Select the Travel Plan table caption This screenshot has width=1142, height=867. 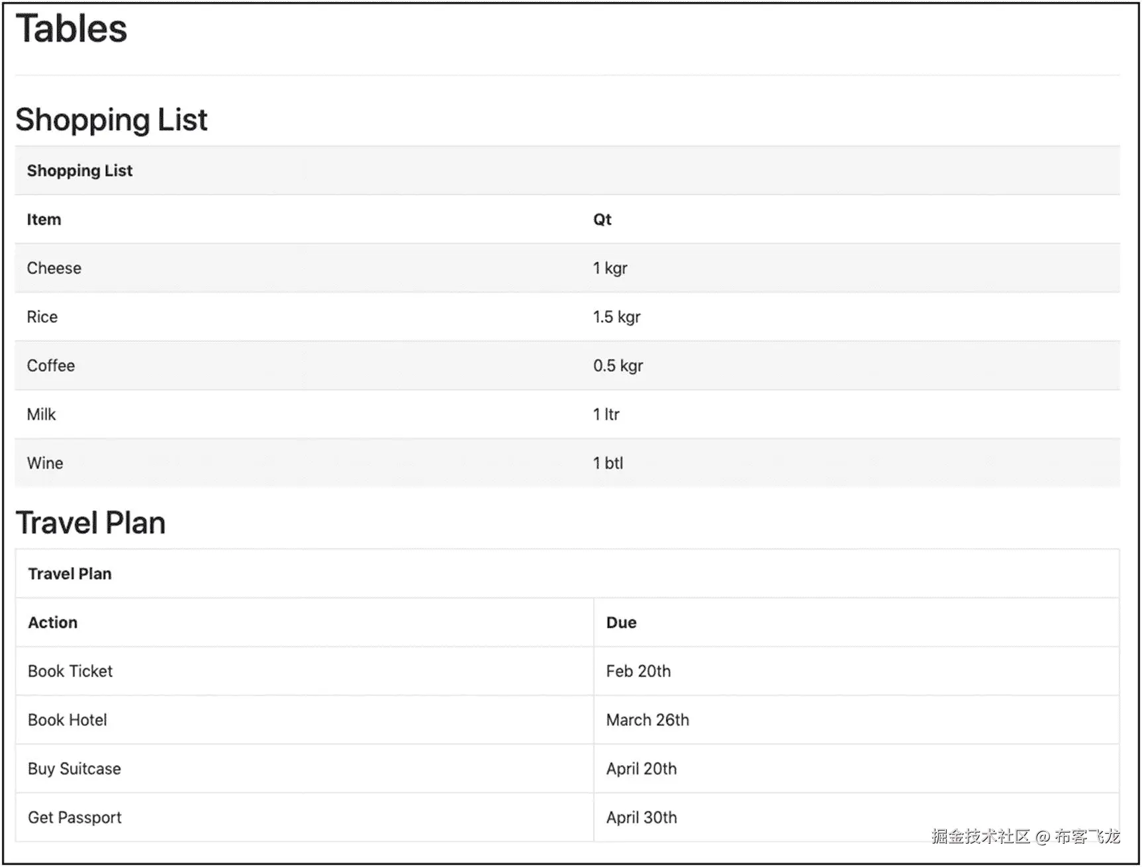click(70, 574)
